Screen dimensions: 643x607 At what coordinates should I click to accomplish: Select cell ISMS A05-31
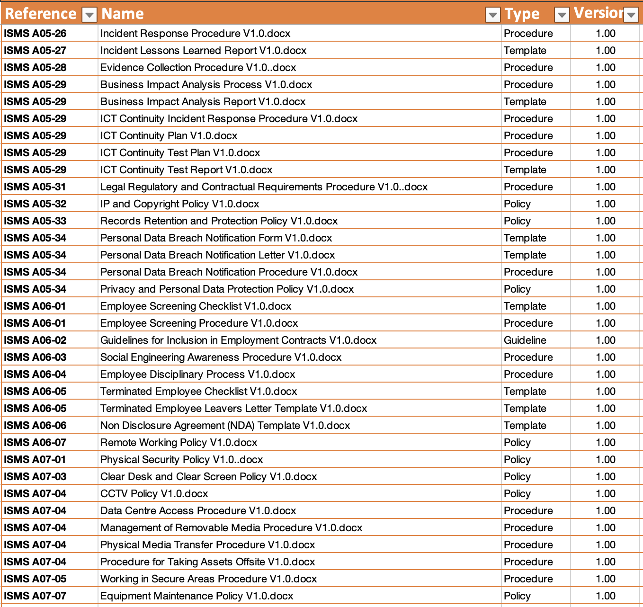click(50, 187)
